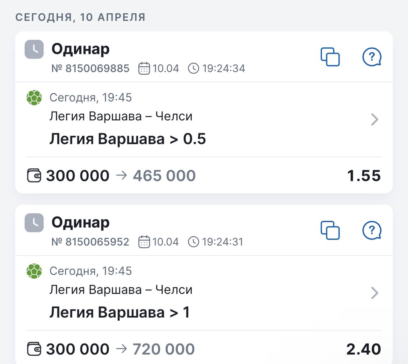
Task: Click football icon of the second bet
Action: (34, 271)
